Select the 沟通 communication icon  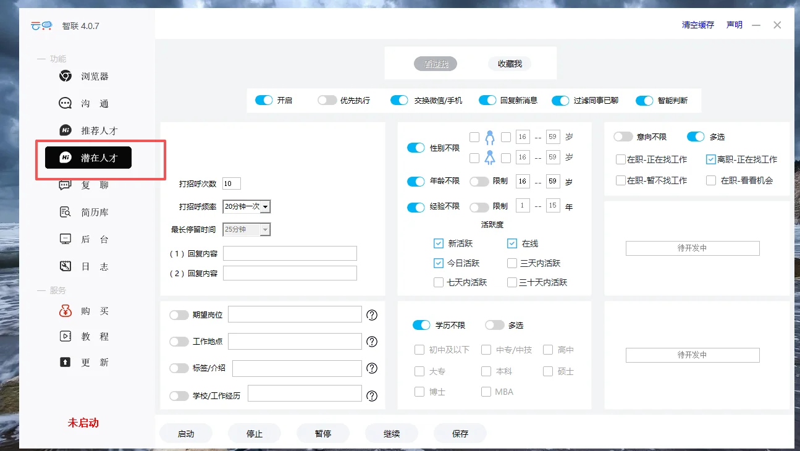82,103
